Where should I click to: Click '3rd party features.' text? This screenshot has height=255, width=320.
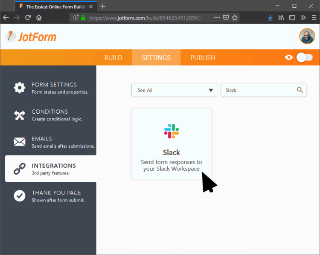pyautogui.click(x=51, y=173)
